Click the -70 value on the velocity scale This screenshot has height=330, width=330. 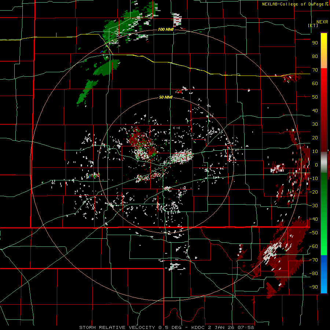pos(313,260)
